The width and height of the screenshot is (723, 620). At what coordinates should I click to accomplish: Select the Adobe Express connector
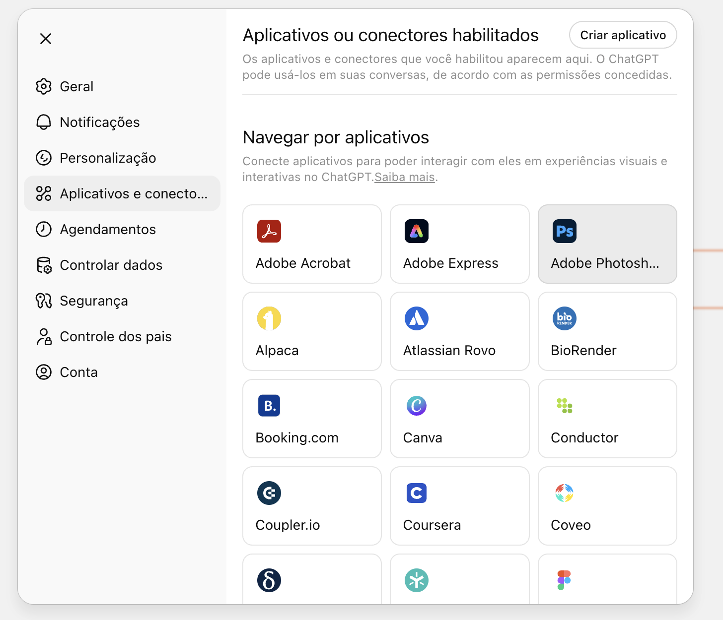click(459, 244)
